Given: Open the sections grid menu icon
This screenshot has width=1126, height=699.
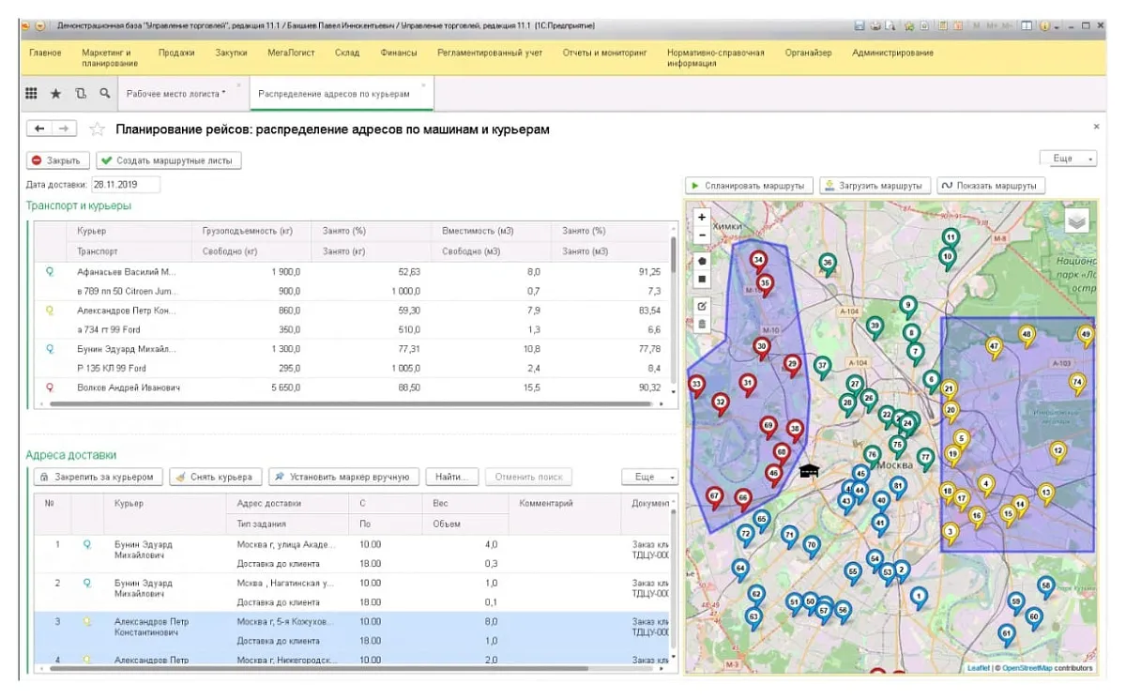Looking at the screenshot, I should click(x=31, y=94).
